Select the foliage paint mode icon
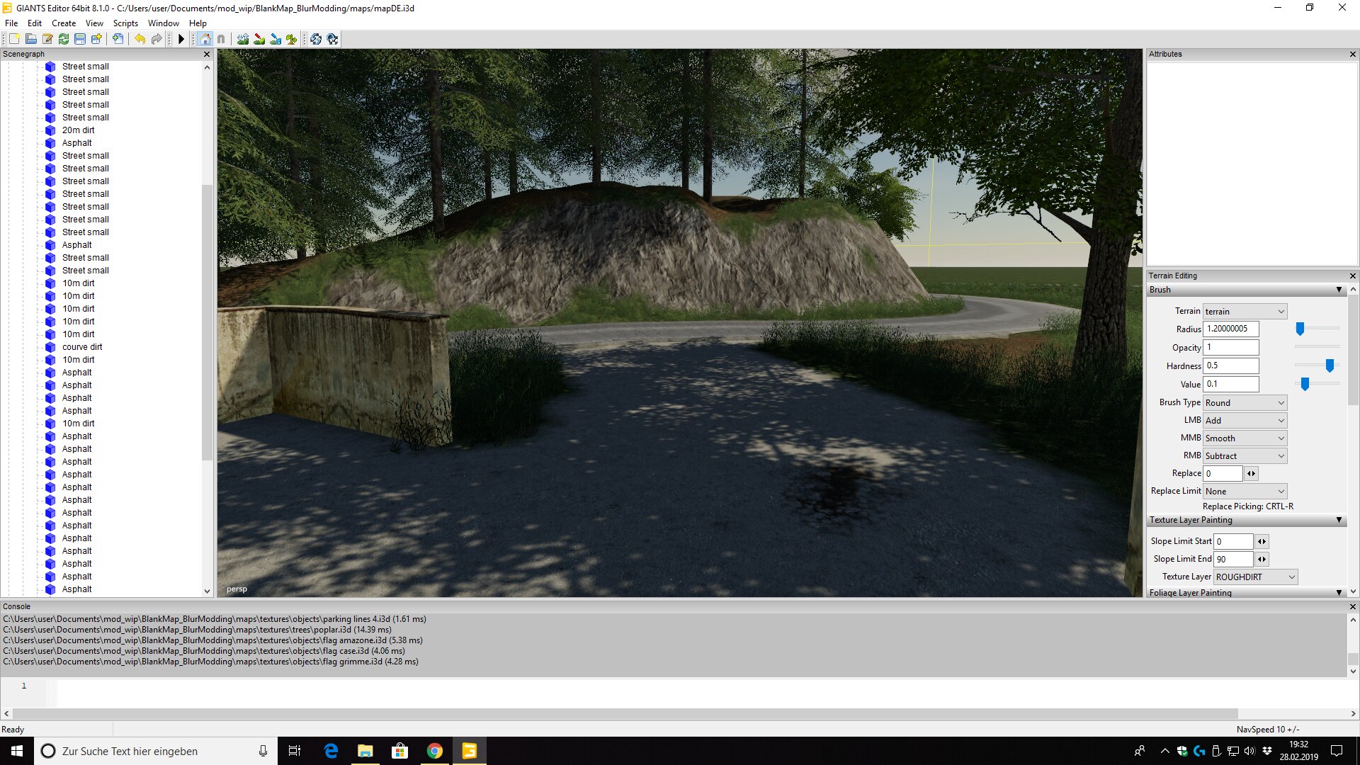Viewport: 1360px width, 765px height. (x=291, y=39)
